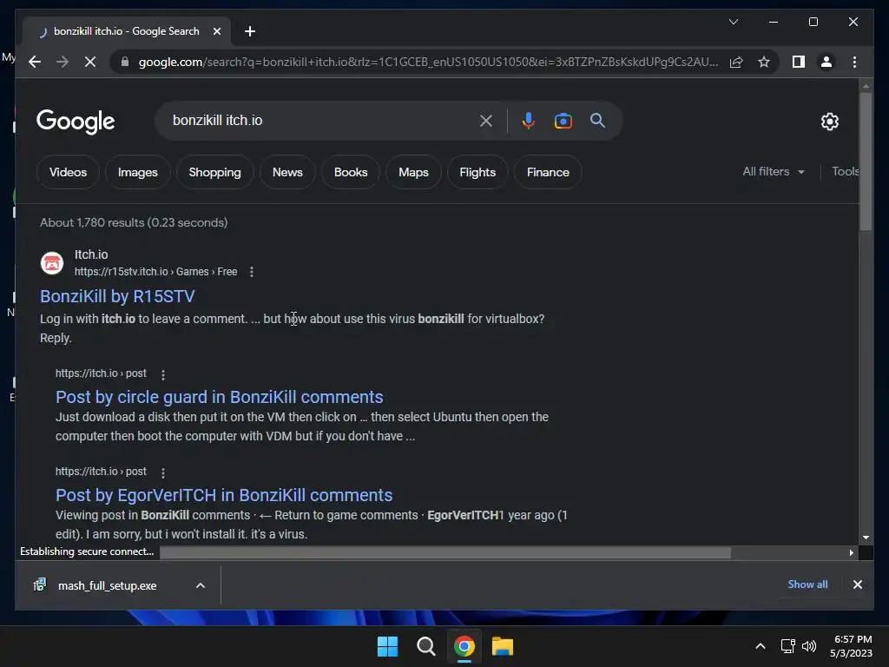The image size is (889, 667).
Task: Filter results by Shopping
Action: coord(215,172)
